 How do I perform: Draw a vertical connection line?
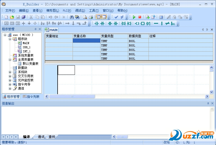coord(162,23)
